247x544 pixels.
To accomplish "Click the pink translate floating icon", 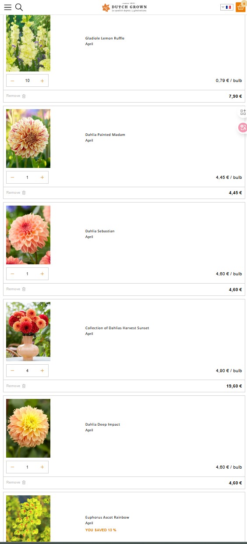I will point(243,128).
